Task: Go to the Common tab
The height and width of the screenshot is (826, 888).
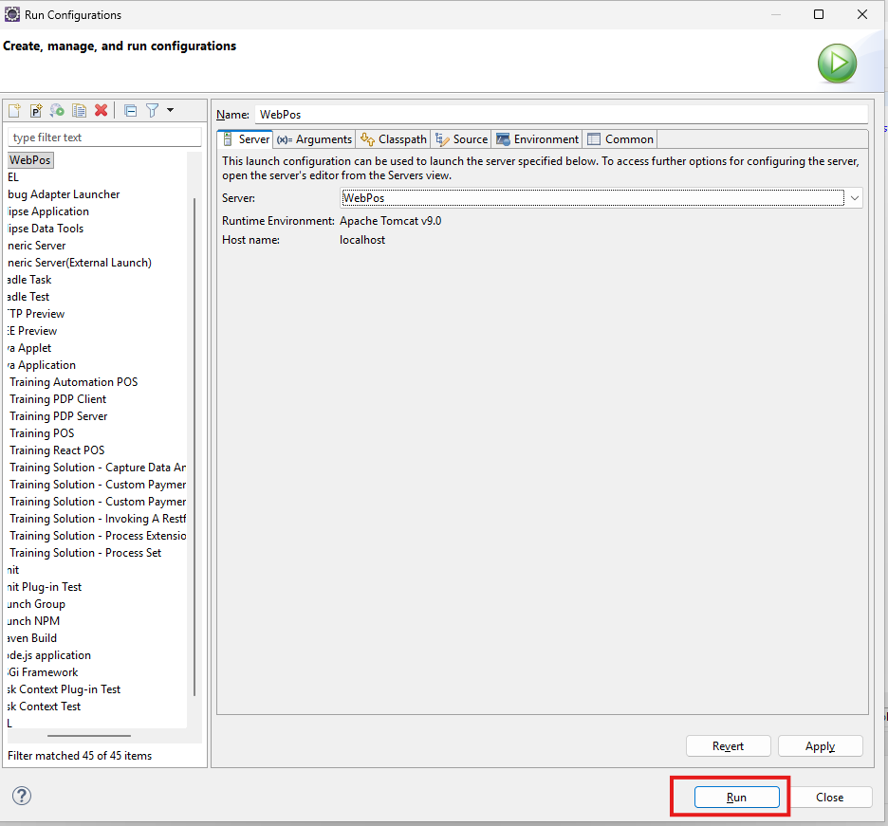Action: tap(620, 139)
